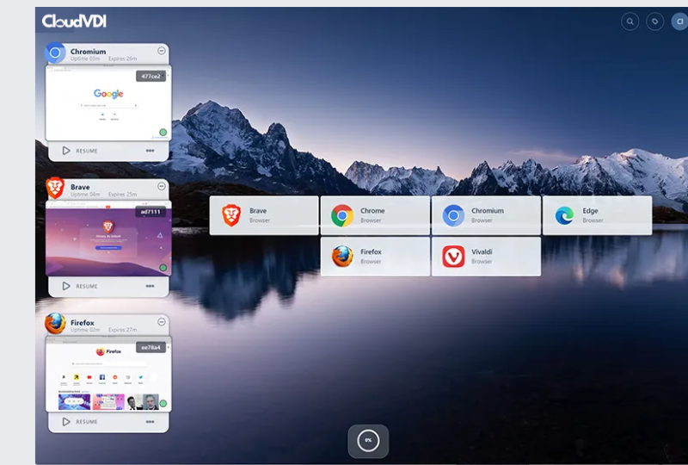Remove the Brave session with minus icon

[162, 186]
